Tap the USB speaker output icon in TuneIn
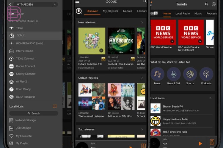This screenshot has height=148, width=223. [x=212, y=142]
